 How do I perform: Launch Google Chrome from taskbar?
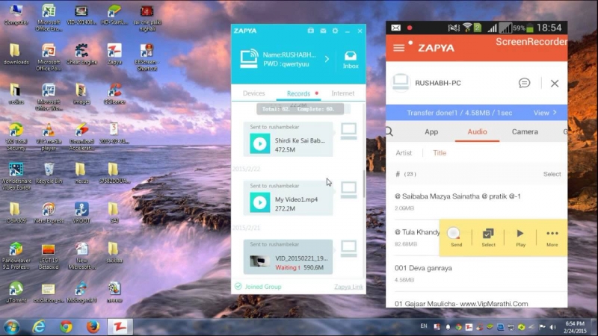click(x=66, y=327)
